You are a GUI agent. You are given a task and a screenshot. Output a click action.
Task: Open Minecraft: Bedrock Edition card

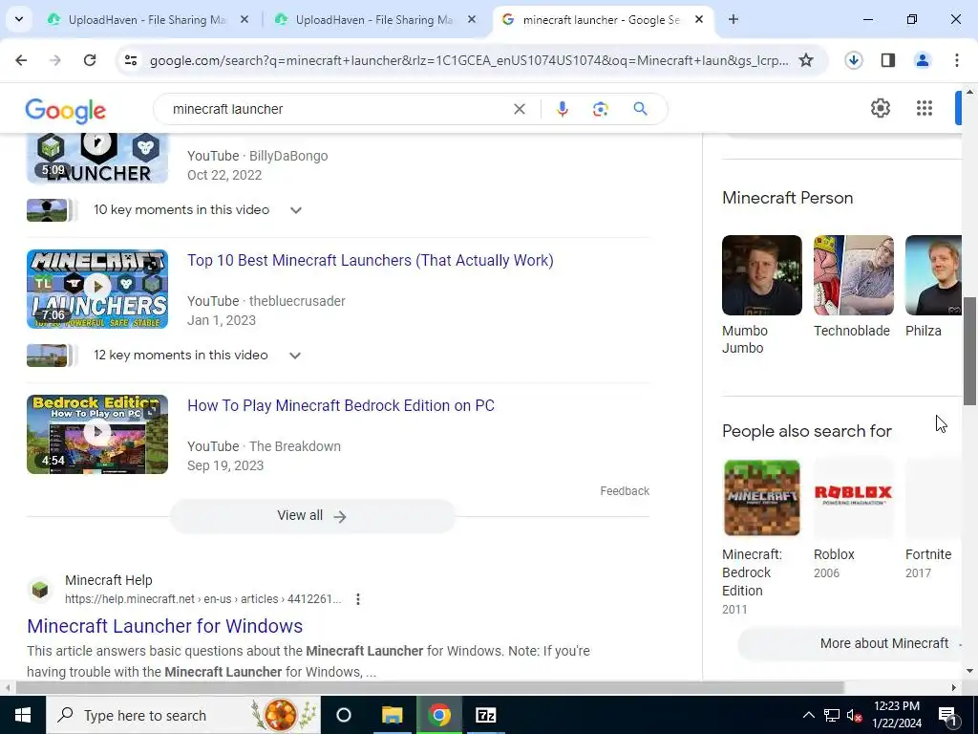pyautogui.click(x=761, y=538)
